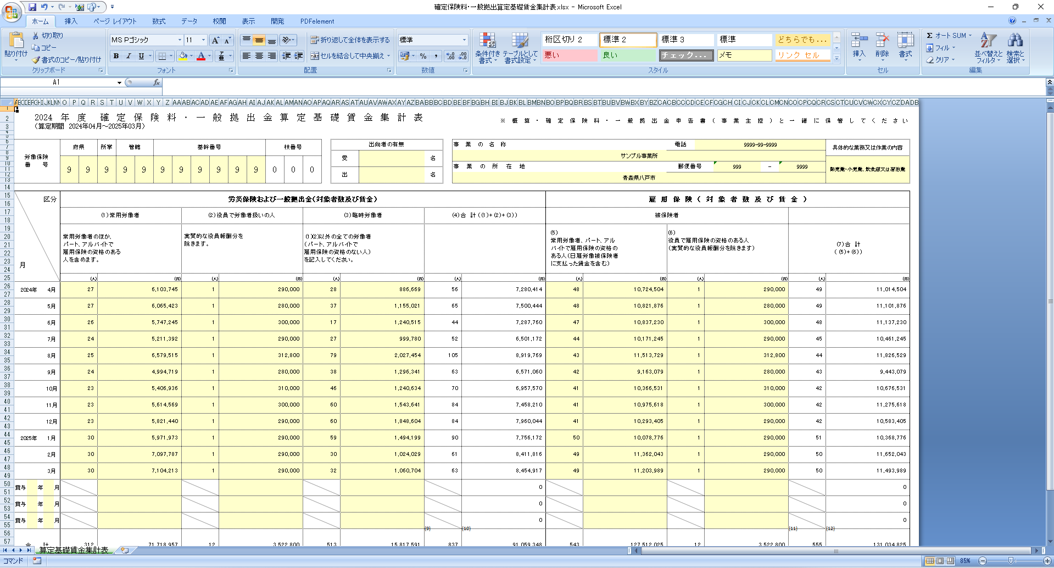Screen dimensions: 1054x568
Task: Expand the cell styles gallery
Action: [x=836, y=58]
